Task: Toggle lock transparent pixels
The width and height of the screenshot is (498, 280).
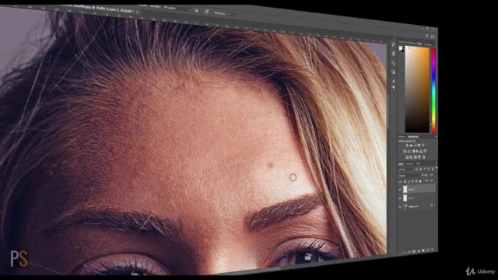Action: pyautogui.click(x=405, y=181)
